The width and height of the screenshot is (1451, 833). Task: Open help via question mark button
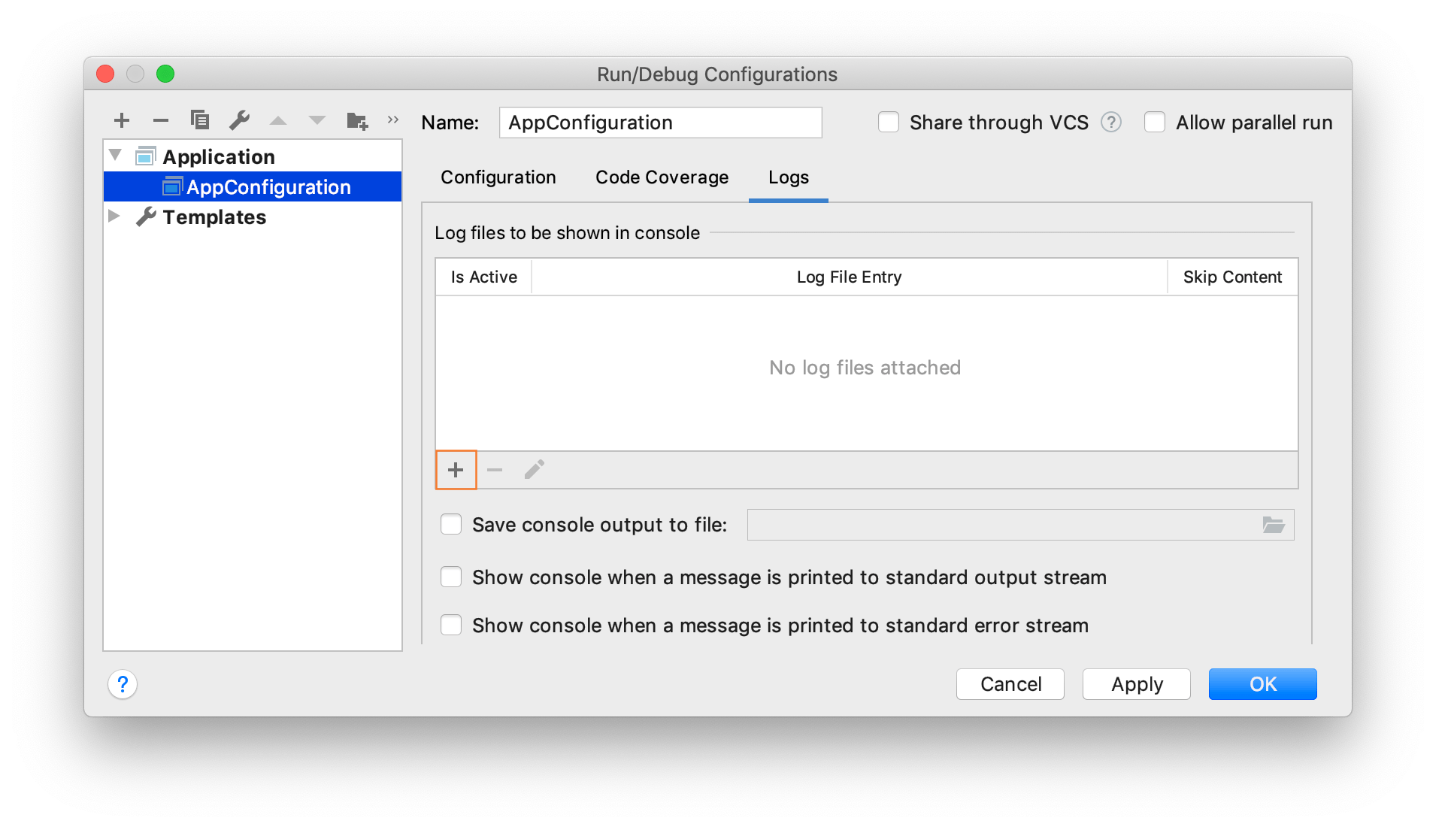pyautogui.click(x=123, y=684)
